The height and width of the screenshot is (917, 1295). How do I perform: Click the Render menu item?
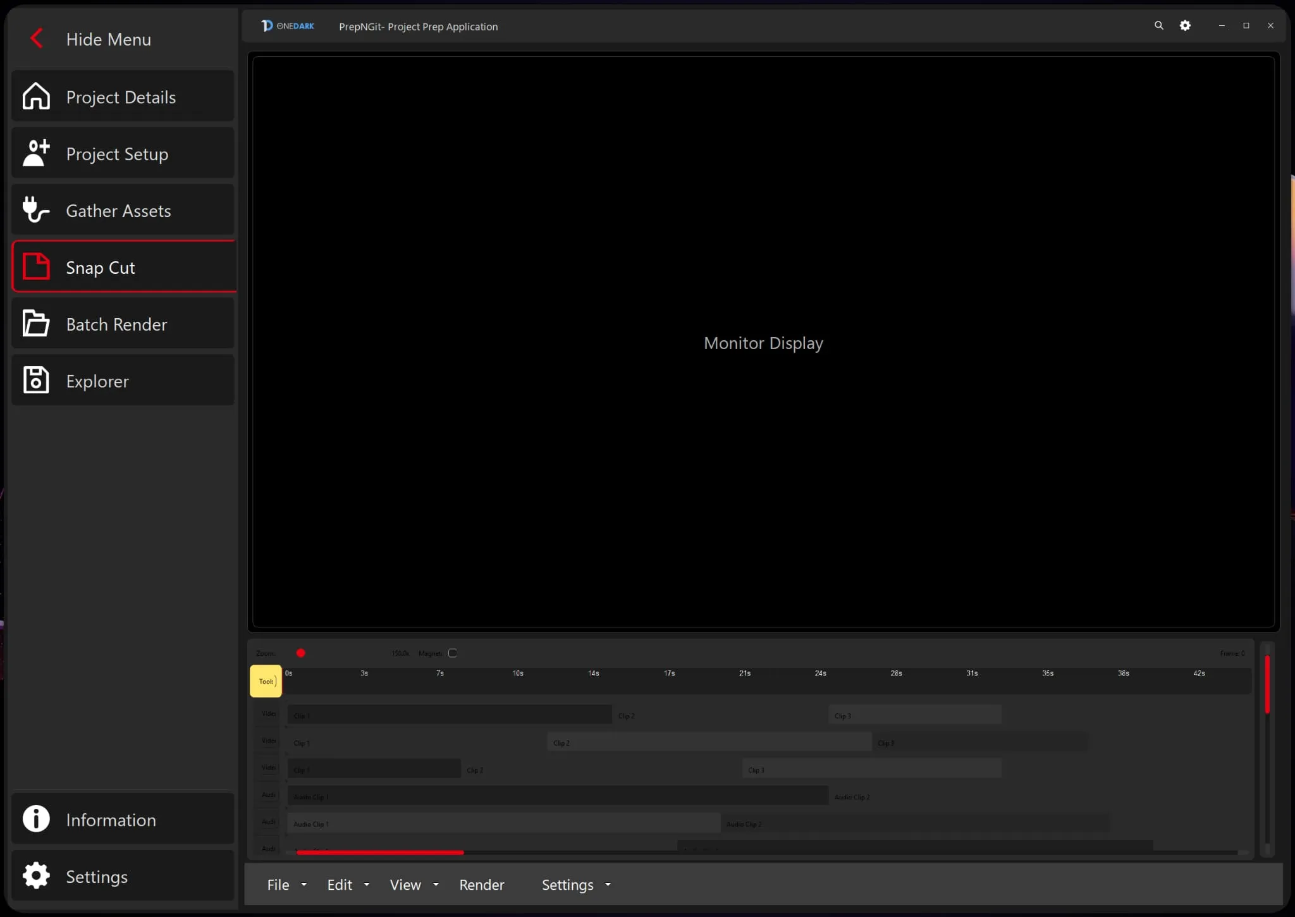481,884
